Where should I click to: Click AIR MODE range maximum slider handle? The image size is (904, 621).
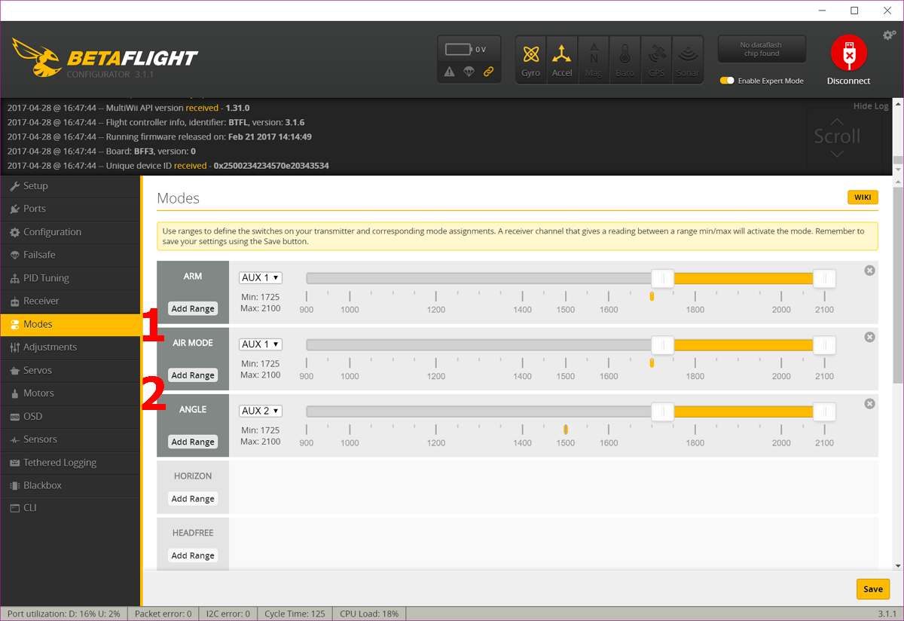coord(825,345)
